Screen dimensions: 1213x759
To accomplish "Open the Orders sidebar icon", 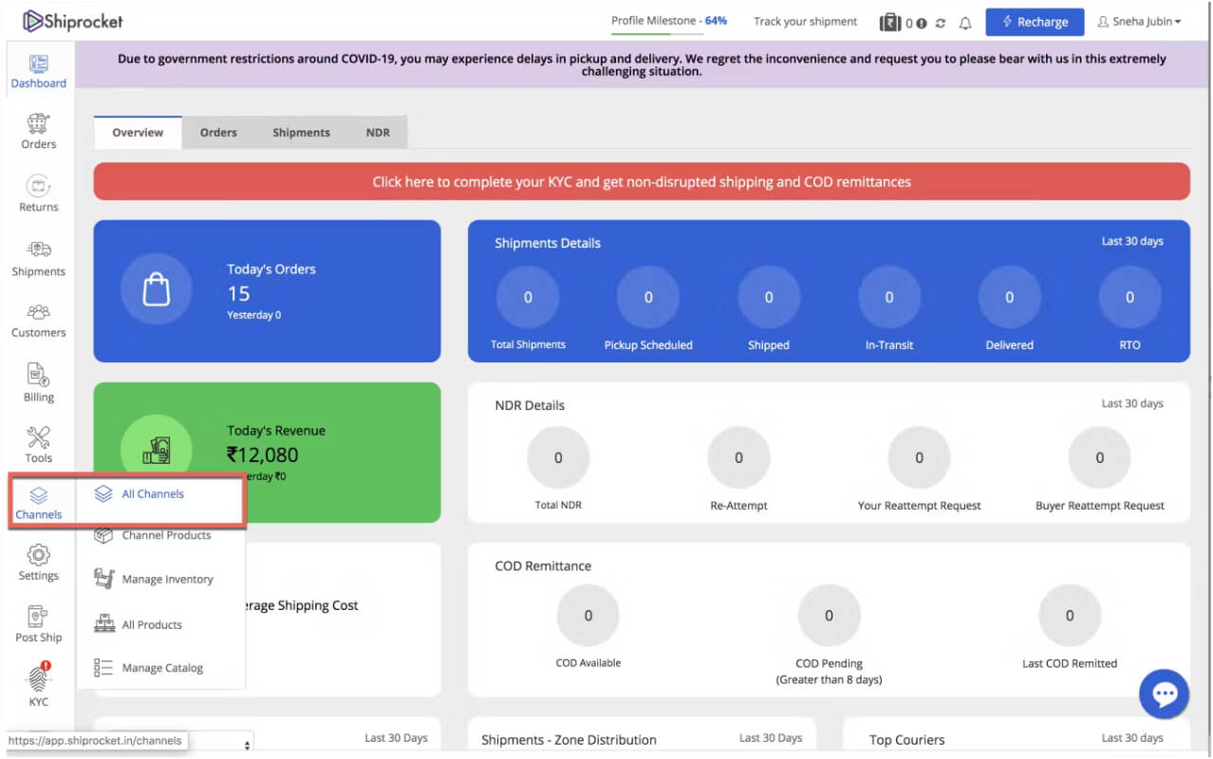I will coord(38,124).
